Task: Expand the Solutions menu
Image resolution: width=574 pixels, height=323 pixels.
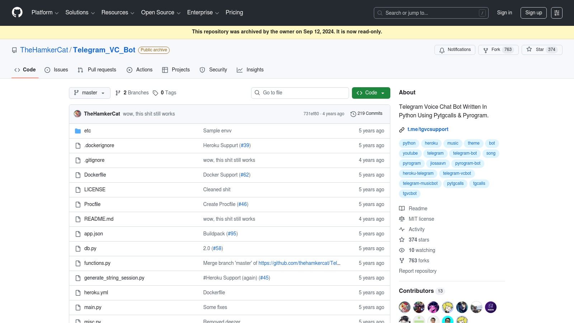Action: coord(80,13)
